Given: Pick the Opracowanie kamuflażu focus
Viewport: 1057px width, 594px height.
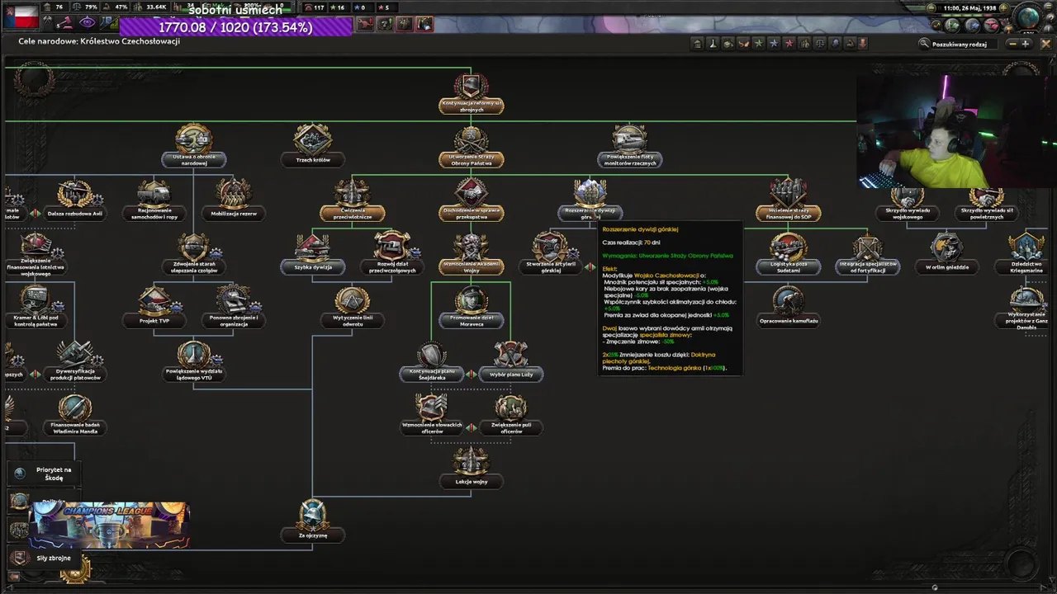Looking at the screenshot, I should point(789,307).
